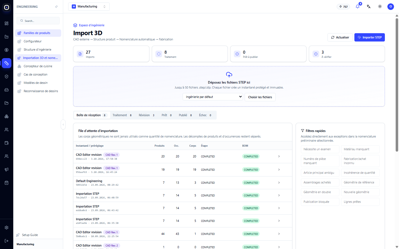Image resolution: width=399 pixels, height=249 pixels.
Task: Open the folder icon in the rail
Action: 7,103
